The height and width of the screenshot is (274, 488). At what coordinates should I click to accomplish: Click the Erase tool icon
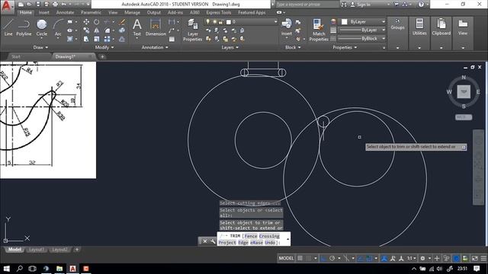point(122,22)
